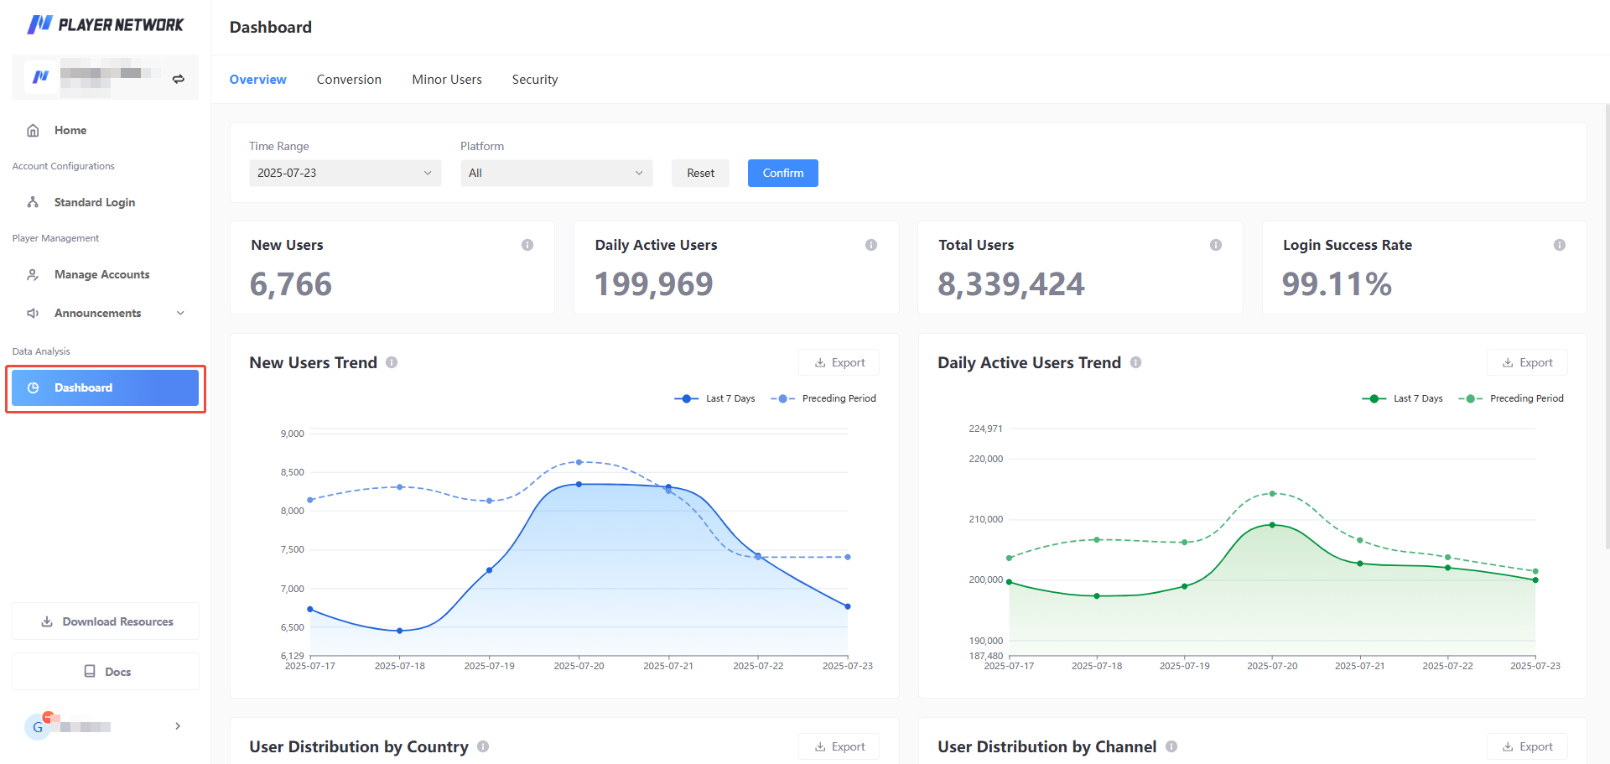1610x764 pixels.
Task: Toggle the account switcher arrow next to workspace name
Action: pyautogui.click(x=178, y=77)
